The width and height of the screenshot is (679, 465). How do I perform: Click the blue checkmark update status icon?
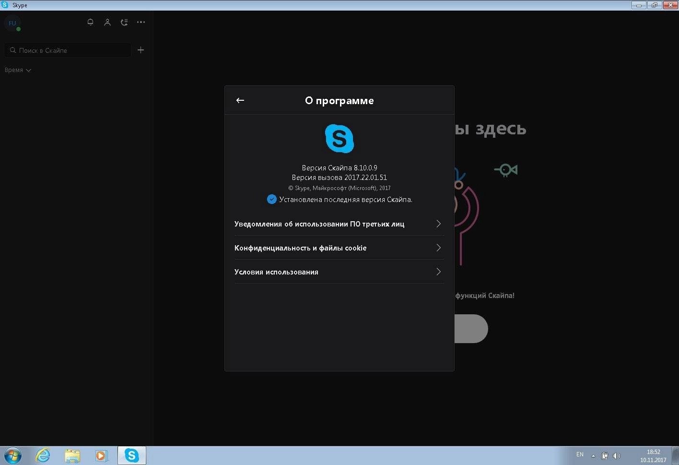point(271,199)
